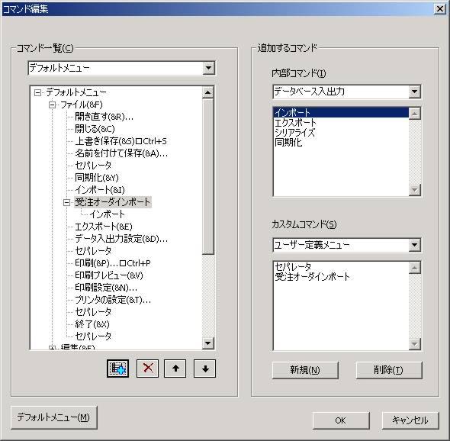Image resolution: width=450 pixels, height=441 pixels.
Task: Click the 削除(T) button
Action: pos(389,370)
